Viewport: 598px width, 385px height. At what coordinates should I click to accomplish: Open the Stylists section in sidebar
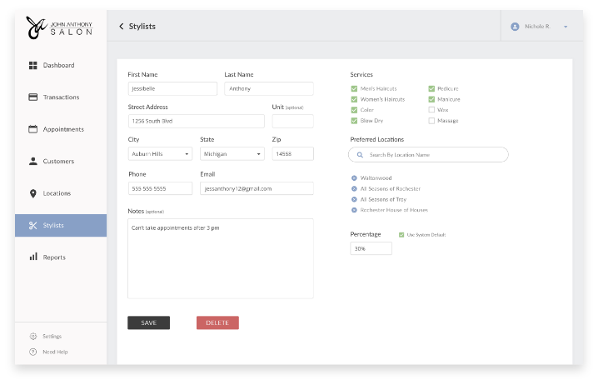click(x=61, y=225)
